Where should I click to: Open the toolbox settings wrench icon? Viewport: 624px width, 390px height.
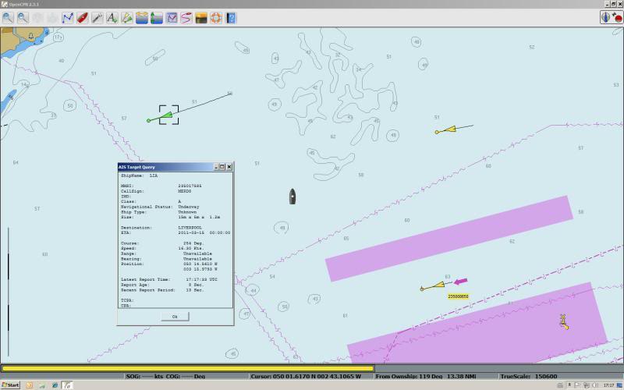(97, 17)
